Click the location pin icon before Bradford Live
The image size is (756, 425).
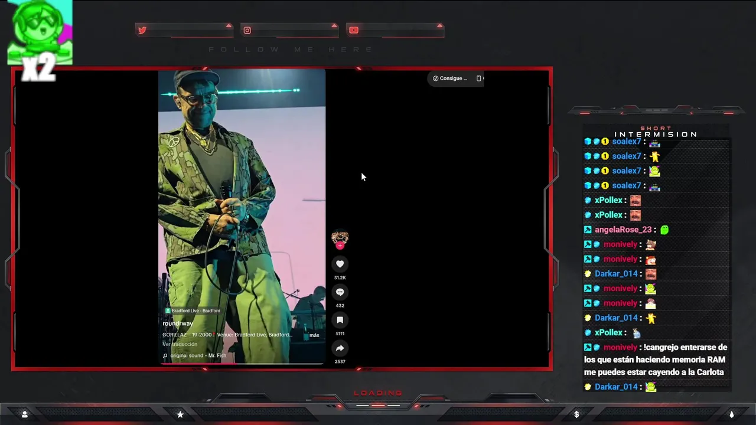coord(168,310)
